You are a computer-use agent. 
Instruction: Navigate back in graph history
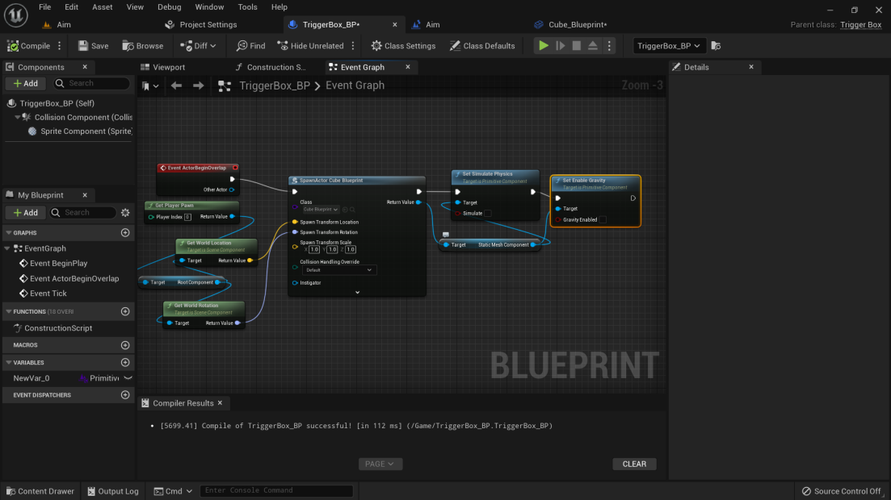pos(176,85)
